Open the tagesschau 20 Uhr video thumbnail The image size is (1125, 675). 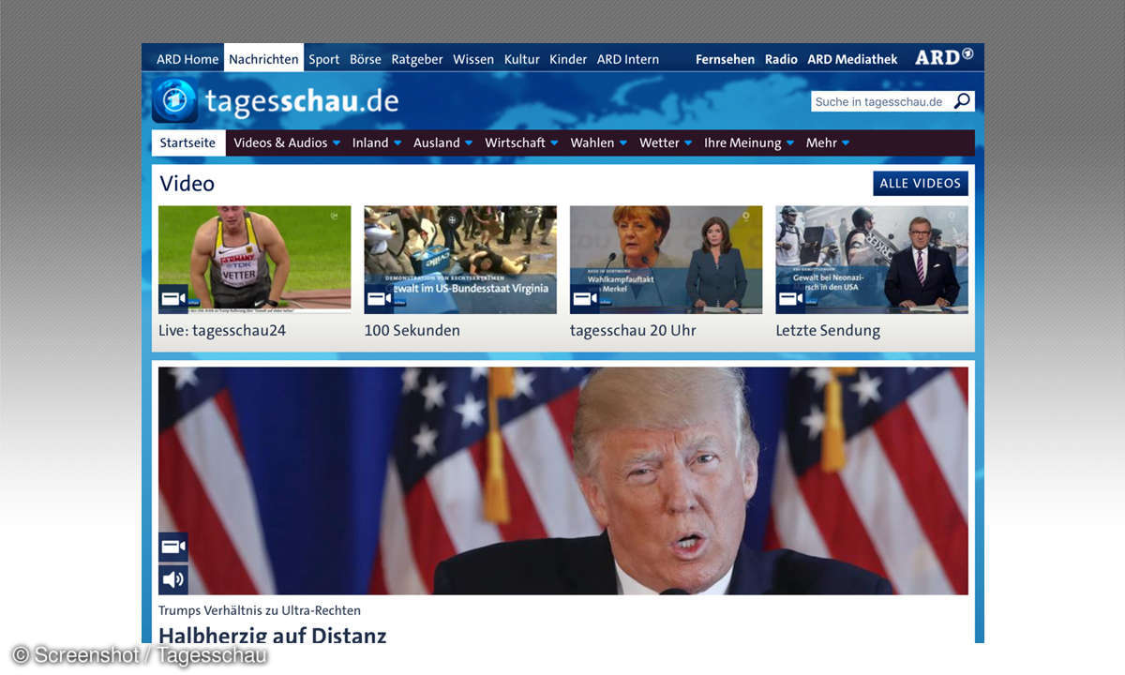click(x=667, y=260)
